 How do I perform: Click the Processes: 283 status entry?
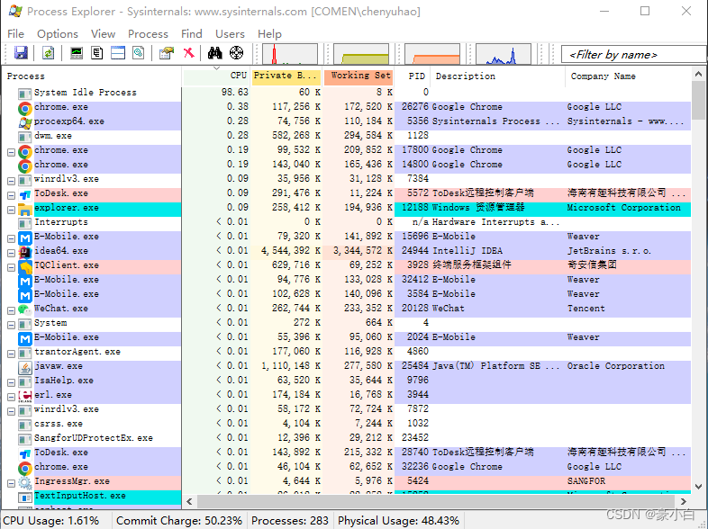tap(289, 520)
